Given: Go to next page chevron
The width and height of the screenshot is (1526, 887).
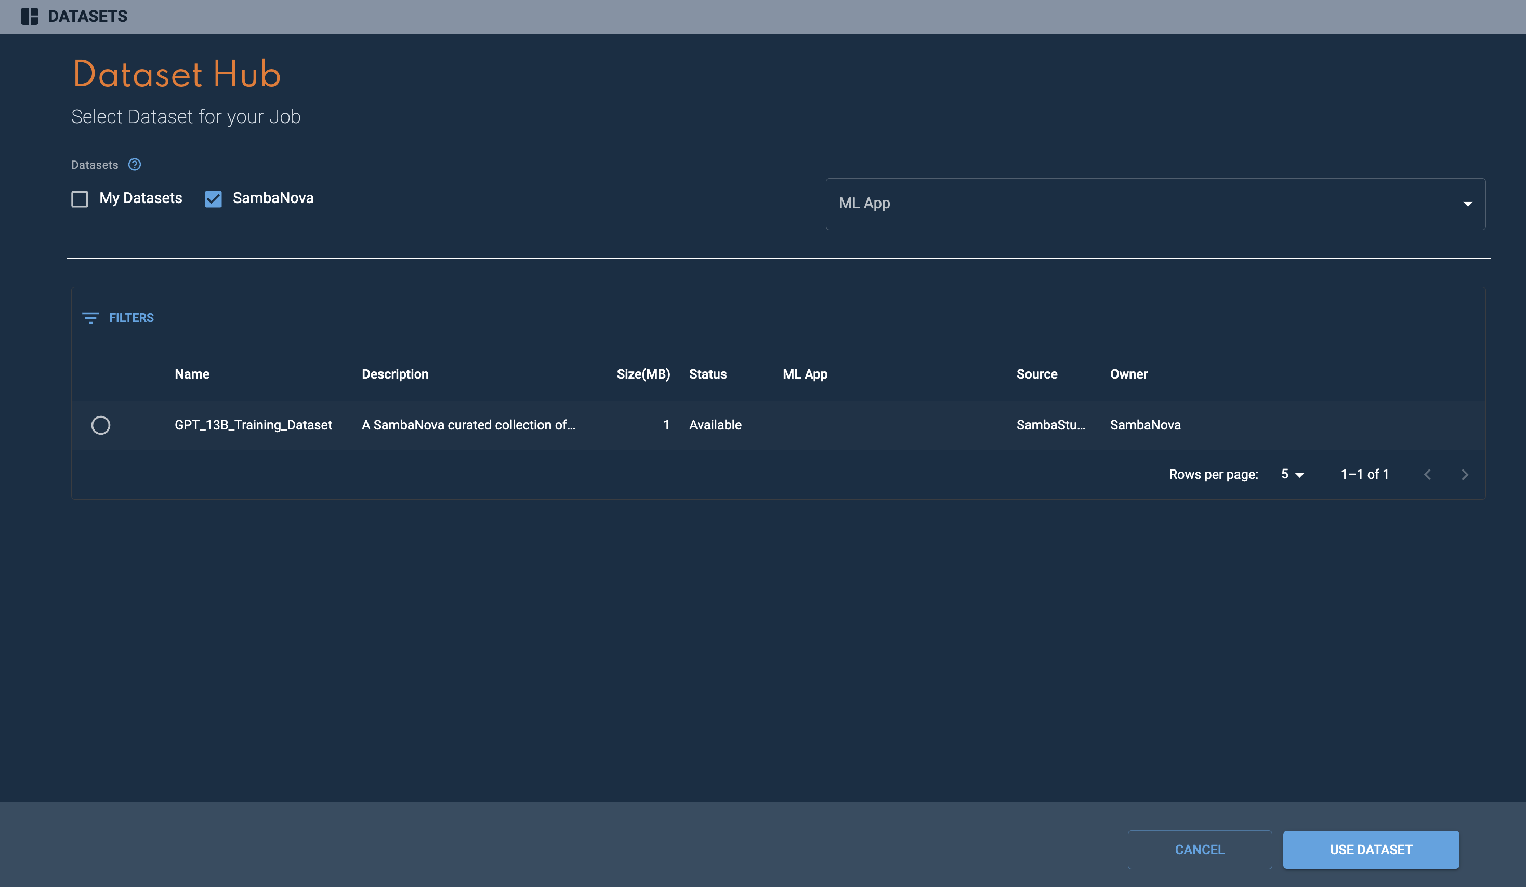Looking at the screenshot, I should point(1464,474).
